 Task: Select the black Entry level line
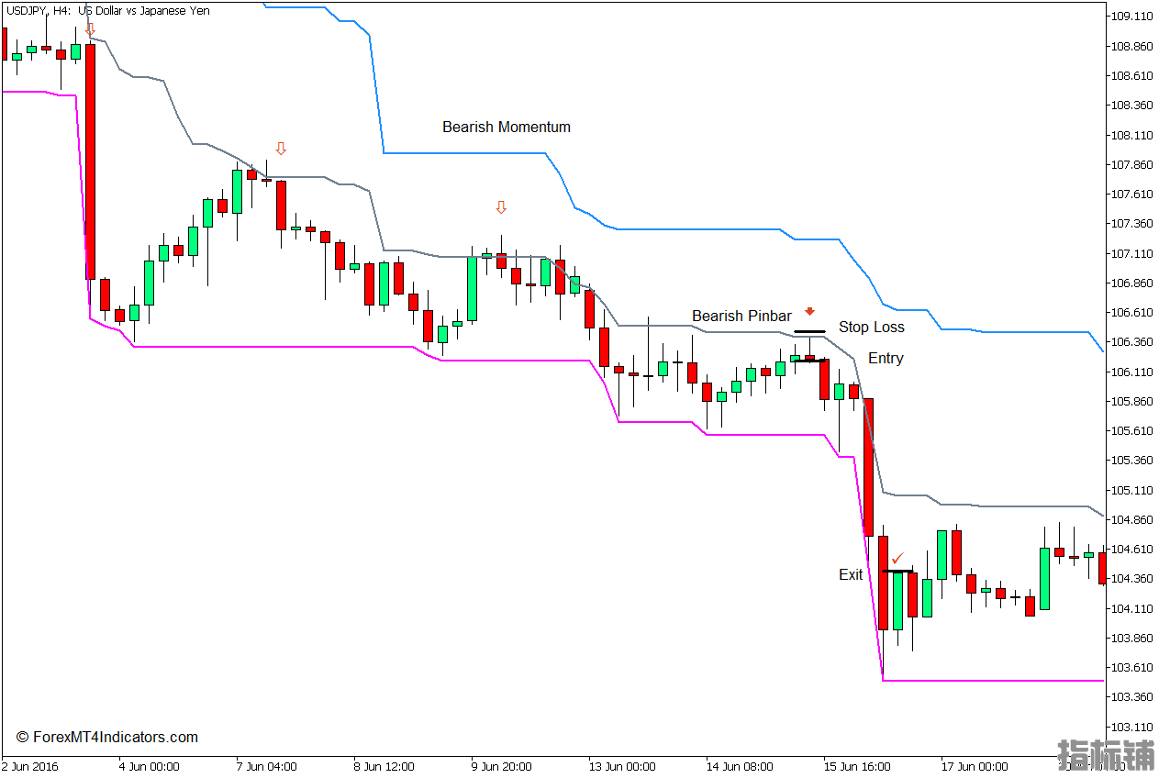point(809,361)
